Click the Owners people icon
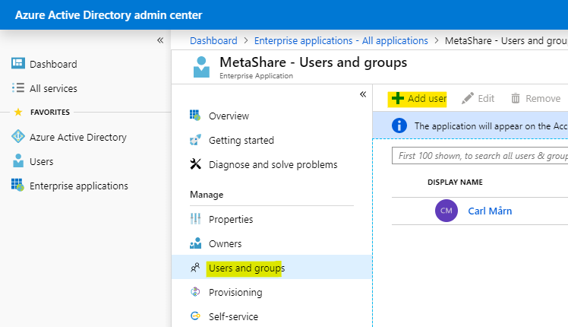The width and height of the screenshot is (568, 327). [196, 243]
